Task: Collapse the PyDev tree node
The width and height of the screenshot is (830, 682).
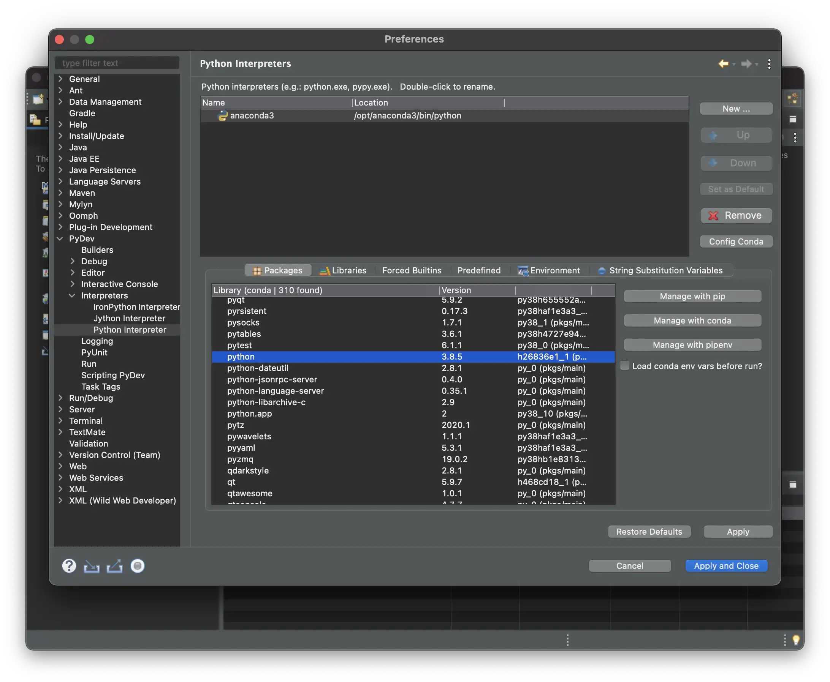Action: pos(60,238)
